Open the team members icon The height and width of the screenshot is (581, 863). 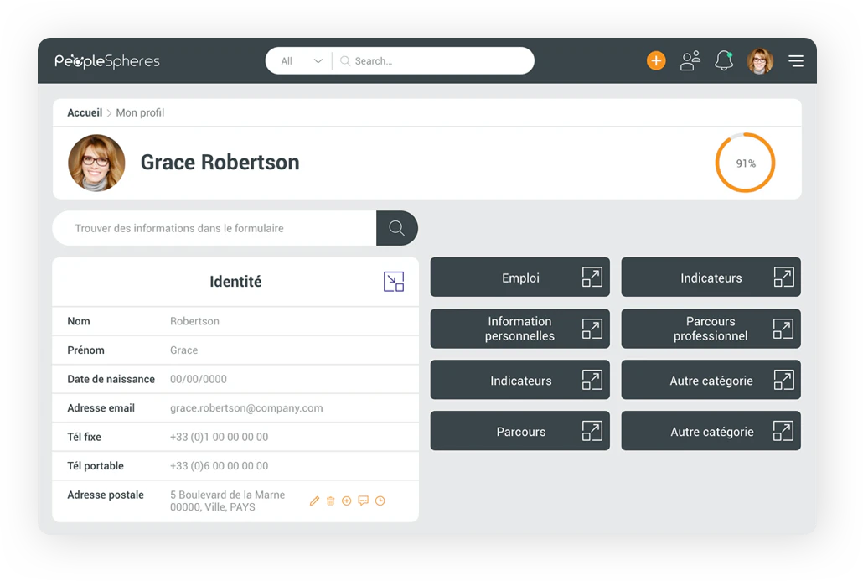point(690,60)
